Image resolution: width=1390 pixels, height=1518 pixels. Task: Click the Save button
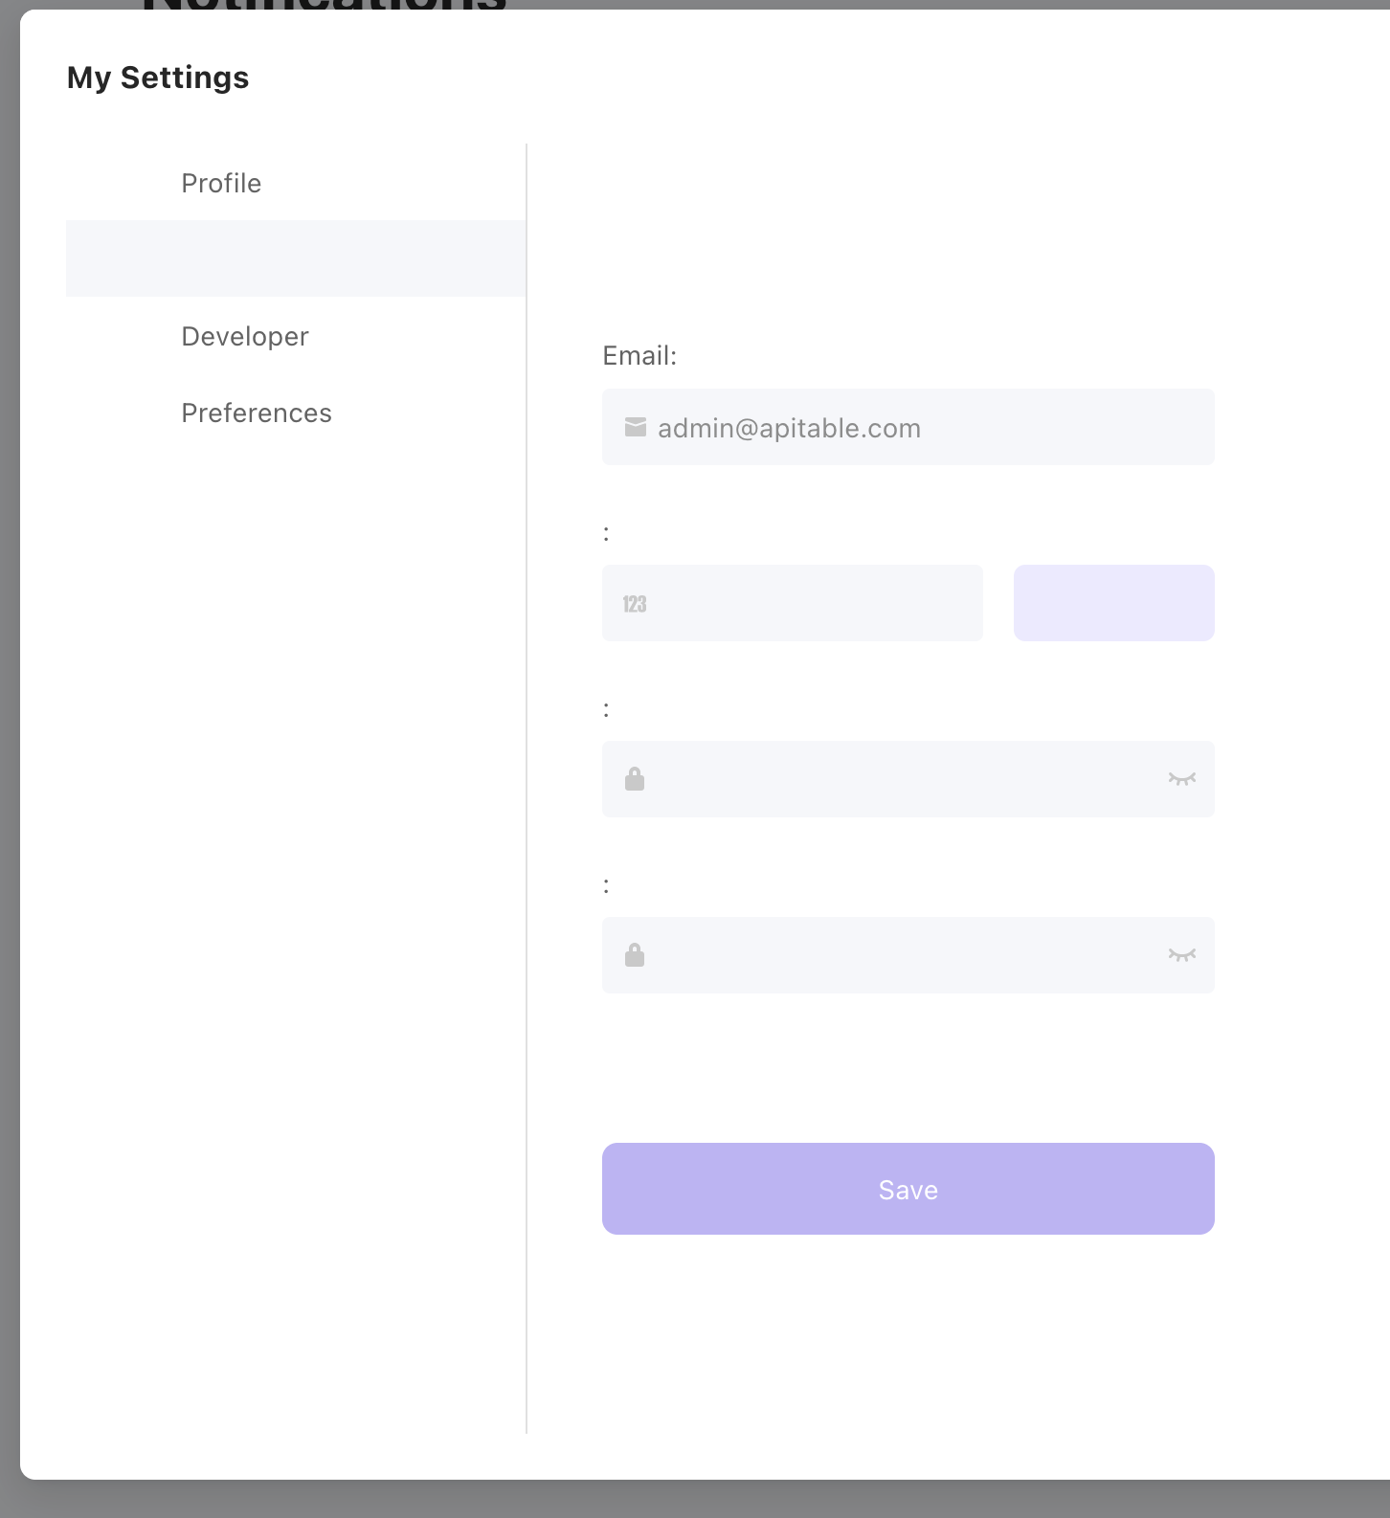point(907,1189)
